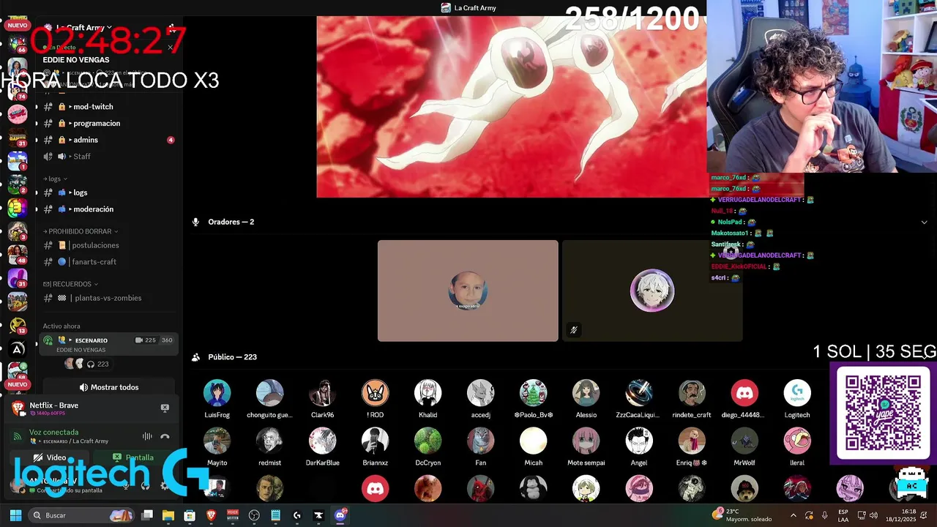
Task: Open taskbar volume control
Action: point(873,515)
